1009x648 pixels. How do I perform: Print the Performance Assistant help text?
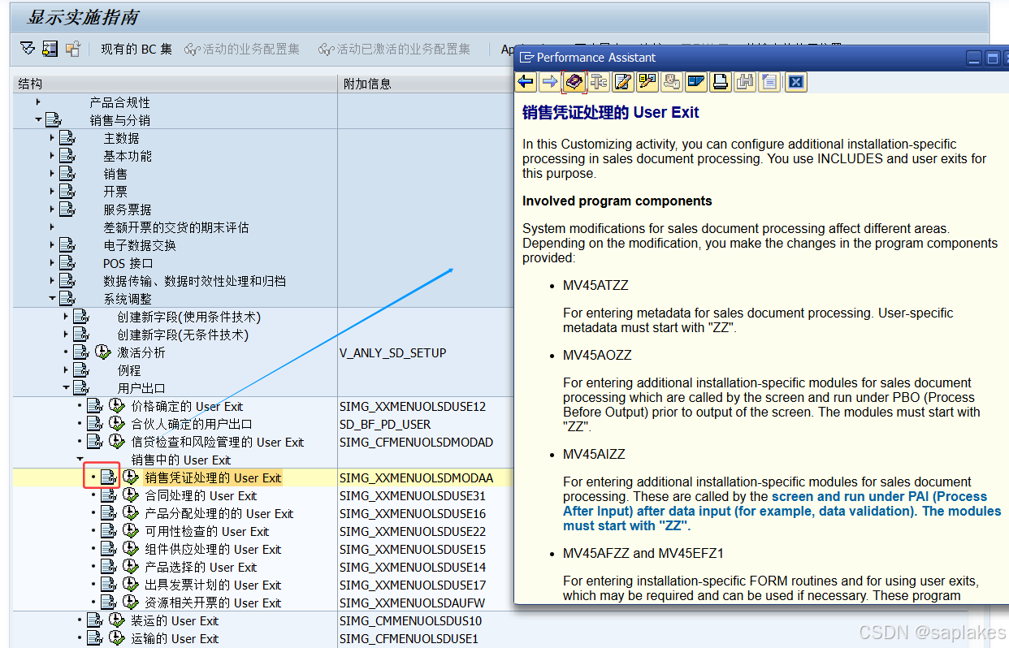click(721, 81)
